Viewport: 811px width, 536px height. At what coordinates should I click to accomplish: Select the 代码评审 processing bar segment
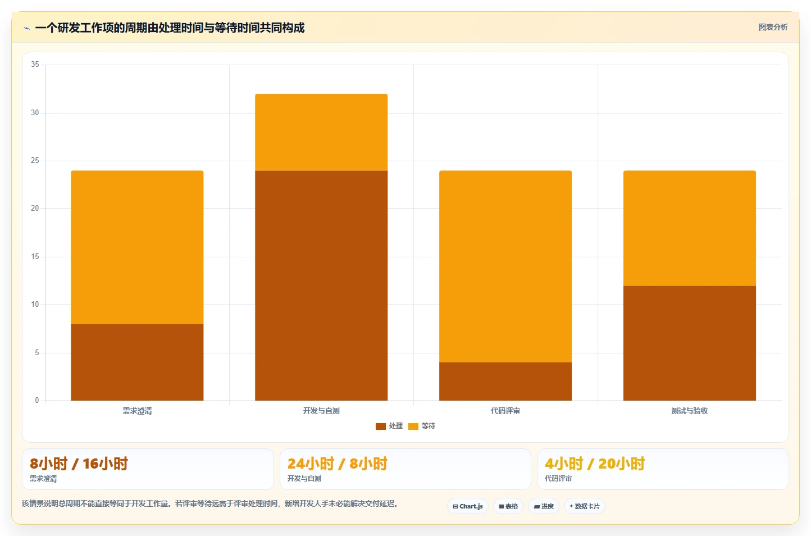click(505, 381)
